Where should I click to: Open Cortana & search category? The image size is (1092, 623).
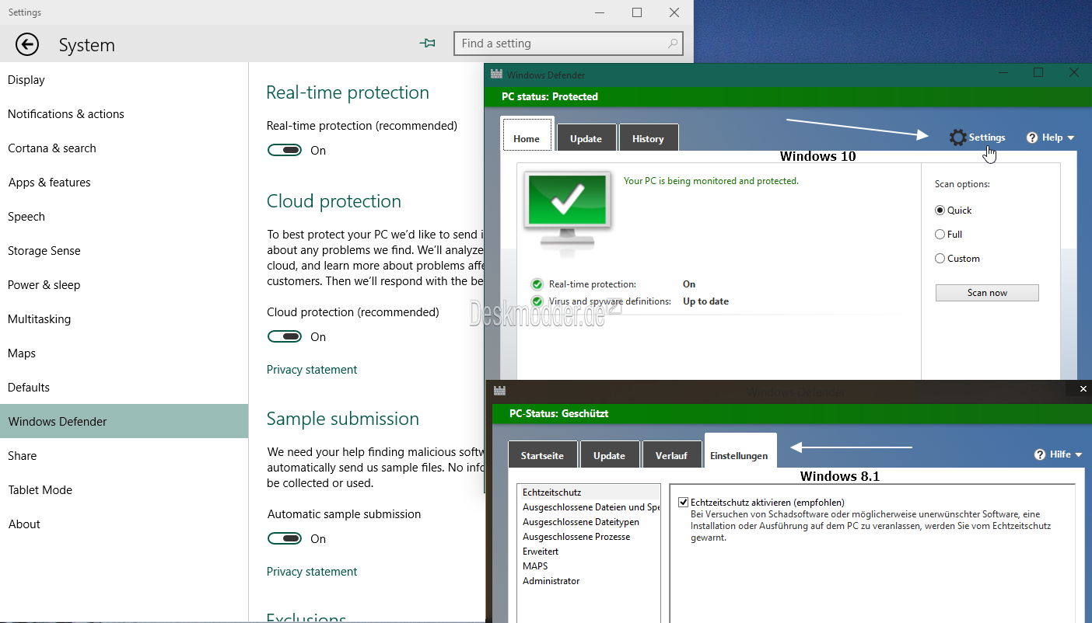click(124, 148)
